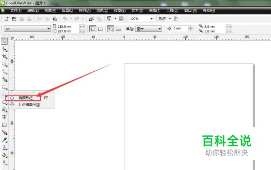The height and width of the screenshot is (170, 271).
Task: Click the page height field 297.0 mm
Action: point(68,31)
